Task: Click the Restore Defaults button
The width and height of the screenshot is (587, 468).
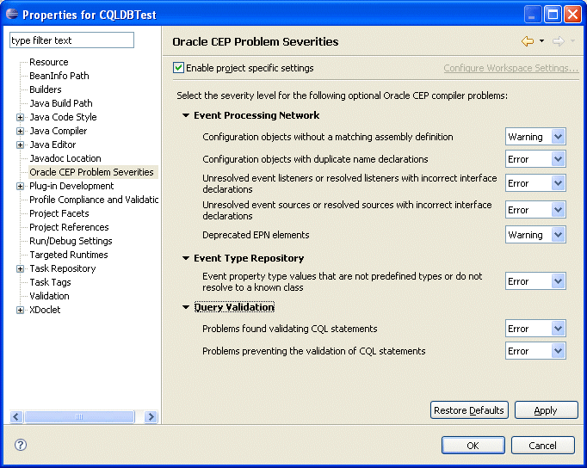Action: coord(469,410)
